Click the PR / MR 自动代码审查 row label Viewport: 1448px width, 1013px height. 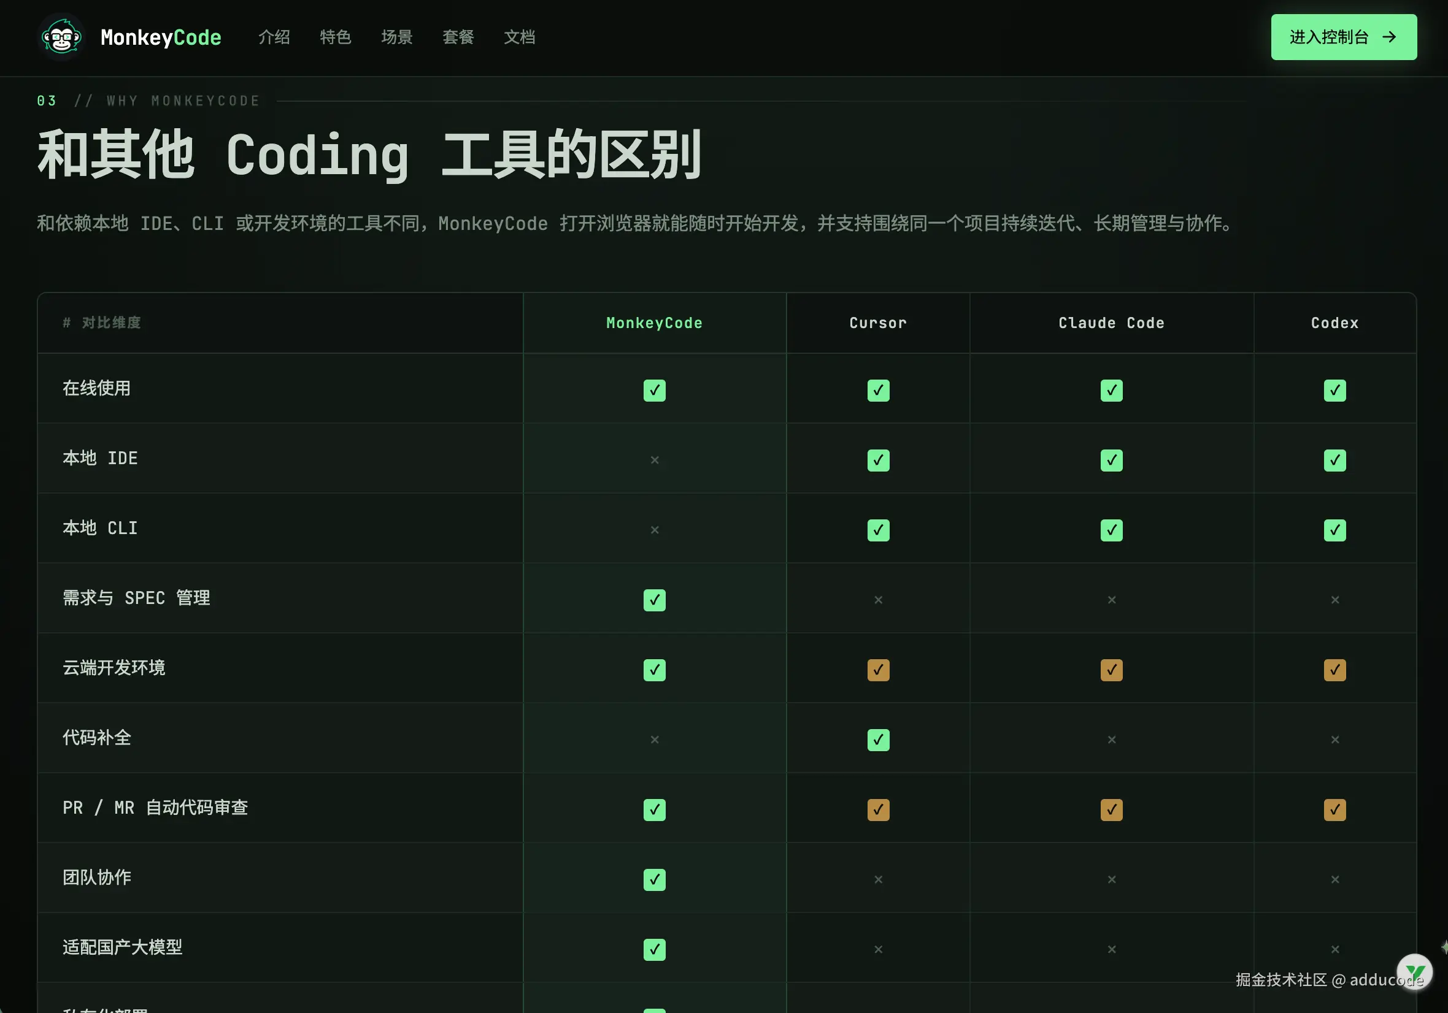[155, 808]
